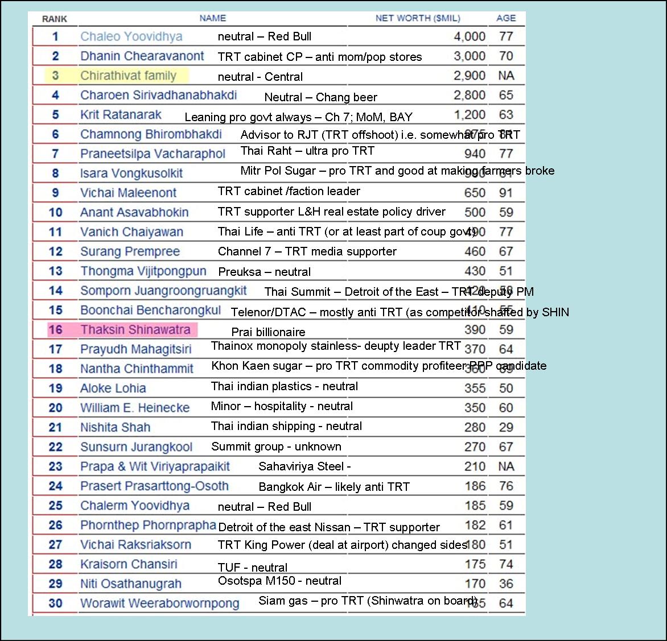Click the Vichai Maleenont name link
Screen dimensions: 667x641
[x=128, y=193]
